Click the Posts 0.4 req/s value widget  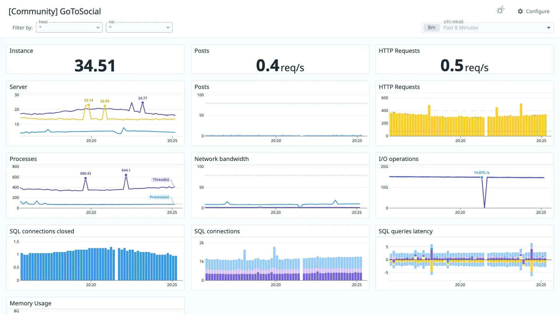(280, 59)
